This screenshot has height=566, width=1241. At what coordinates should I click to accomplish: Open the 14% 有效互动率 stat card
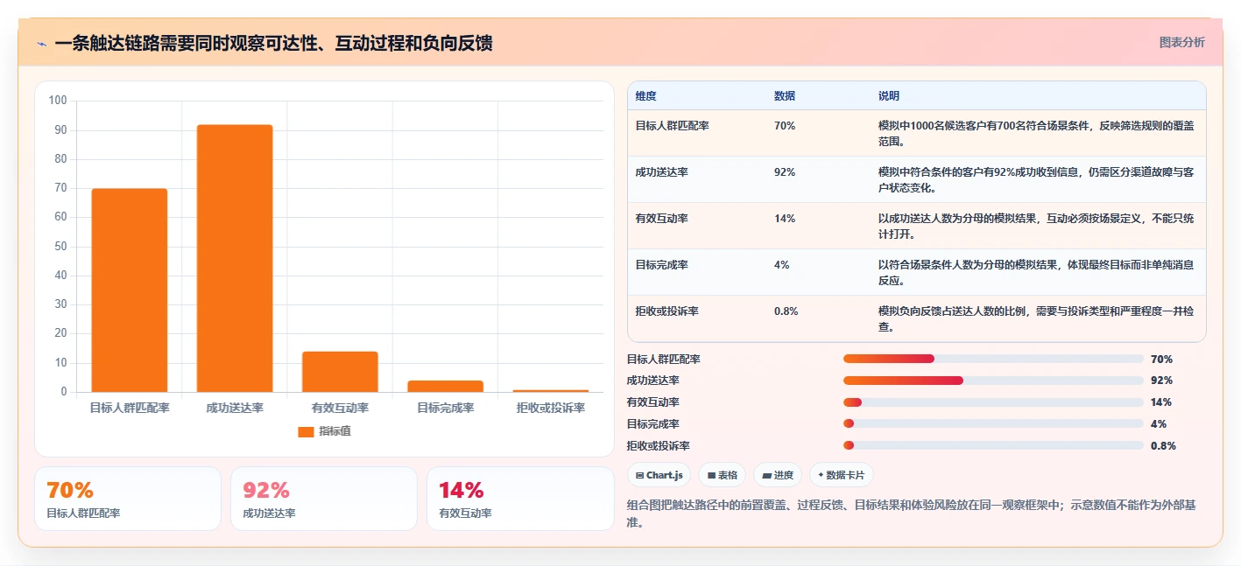[520, 499]
